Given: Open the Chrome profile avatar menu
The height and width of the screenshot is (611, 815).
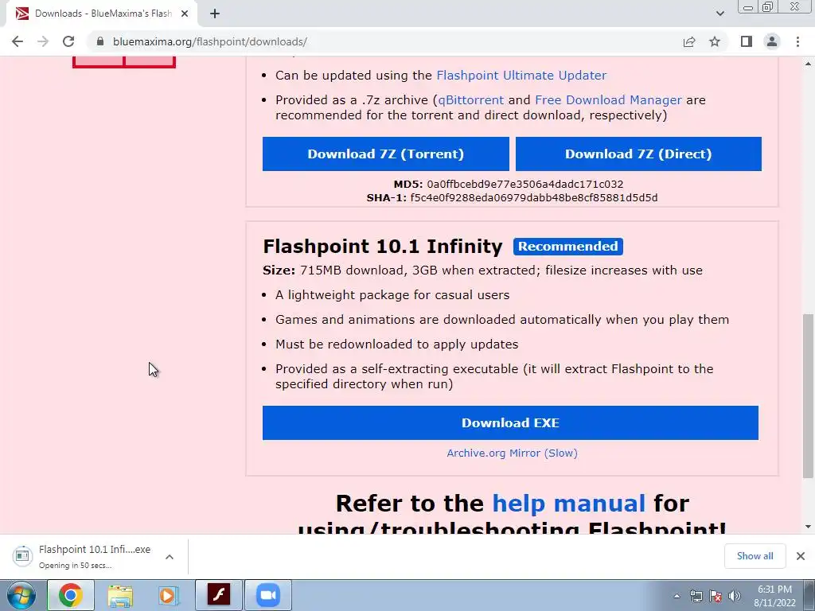Looking at the screenshot, I should pos(772,41).
